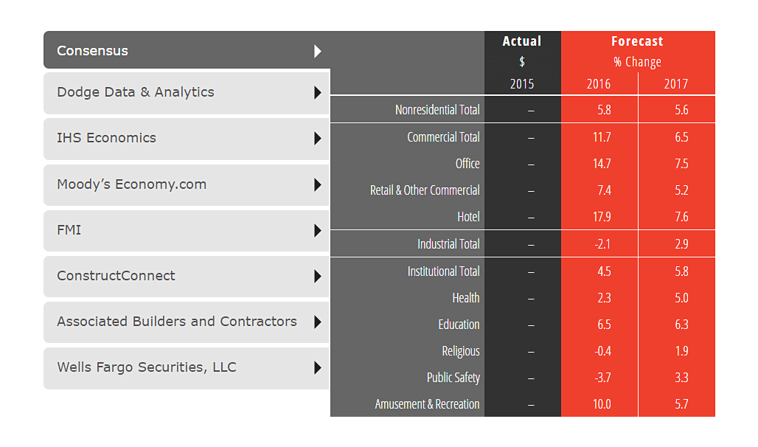
Task: Click the arrow icon beside Moody's Economy.com
Action: [319, 184]
